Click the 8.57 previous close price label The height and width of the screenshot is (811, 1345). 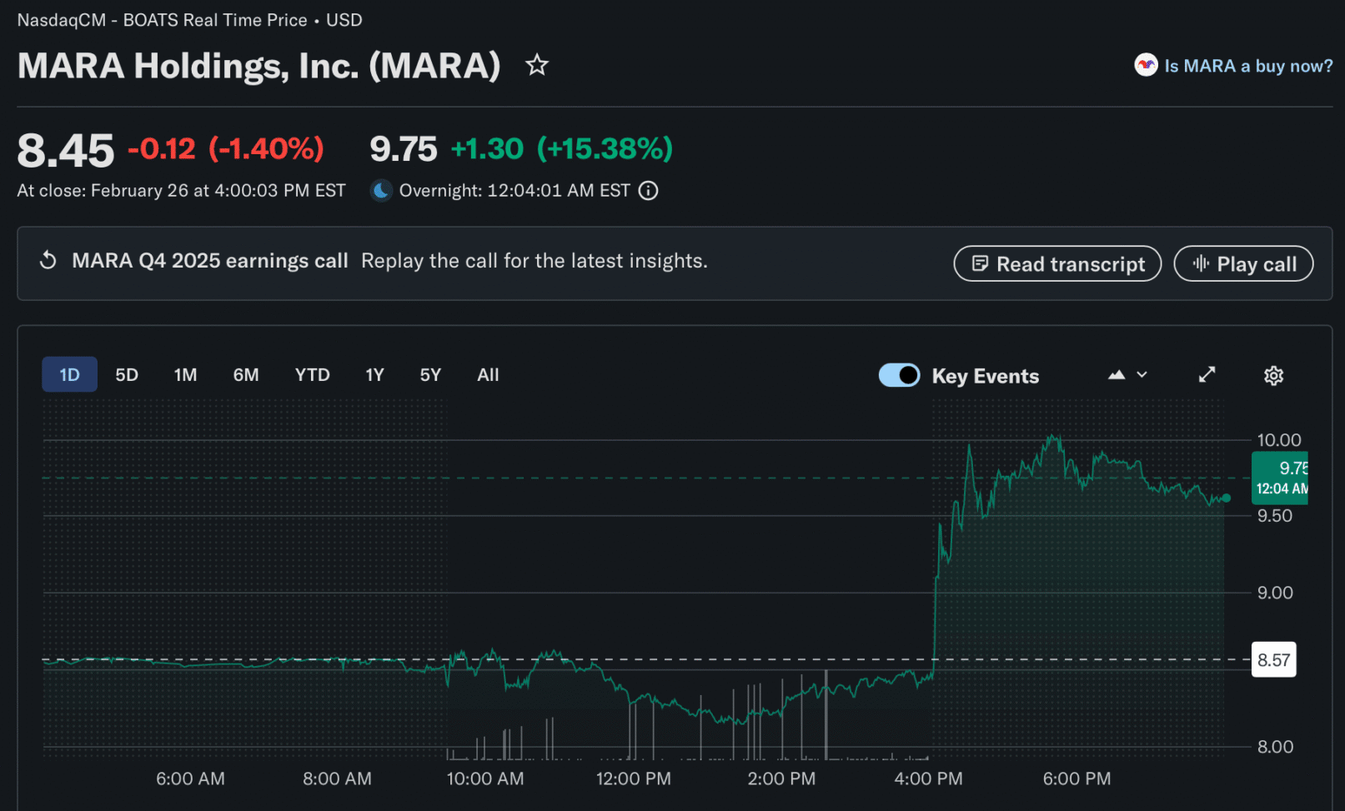click(x=1273, y=660)
